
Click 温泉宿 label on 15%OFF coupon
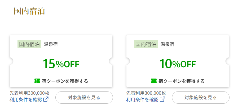(51, 44)
